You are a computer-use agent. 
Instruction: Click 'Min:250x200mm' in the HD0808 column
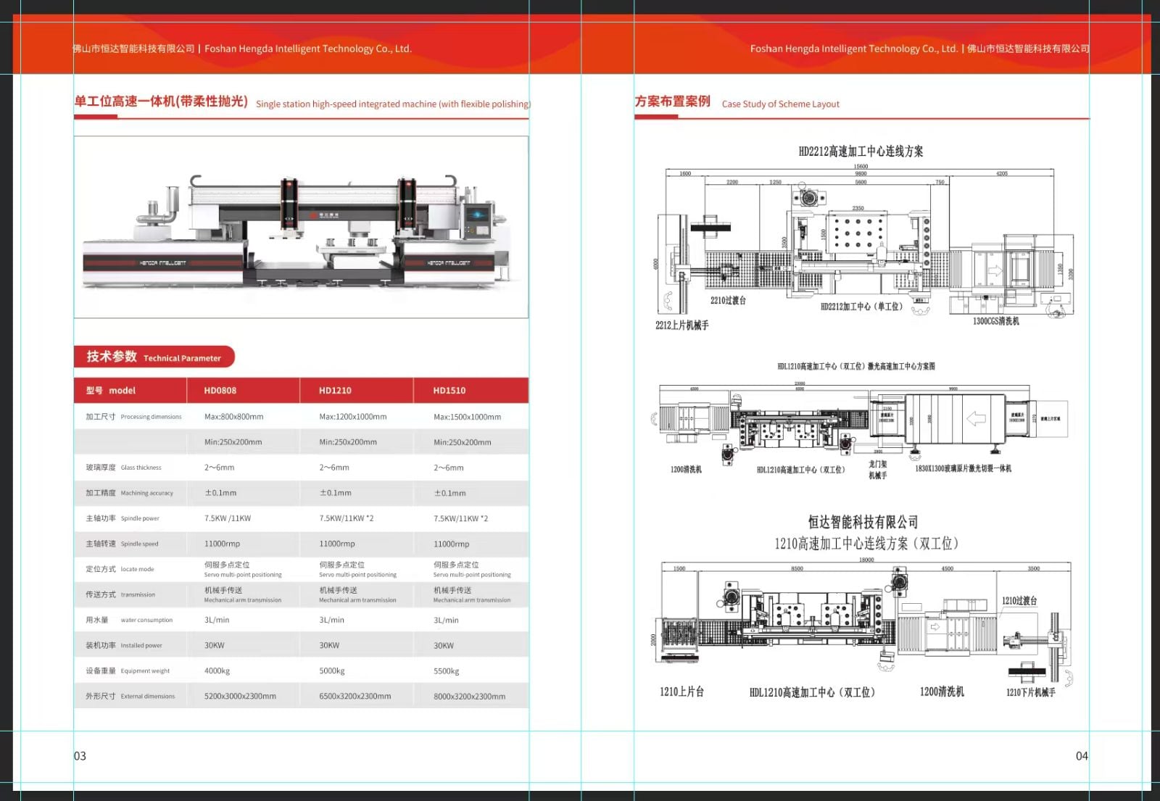pyautogui.click(x=233, y=442)
